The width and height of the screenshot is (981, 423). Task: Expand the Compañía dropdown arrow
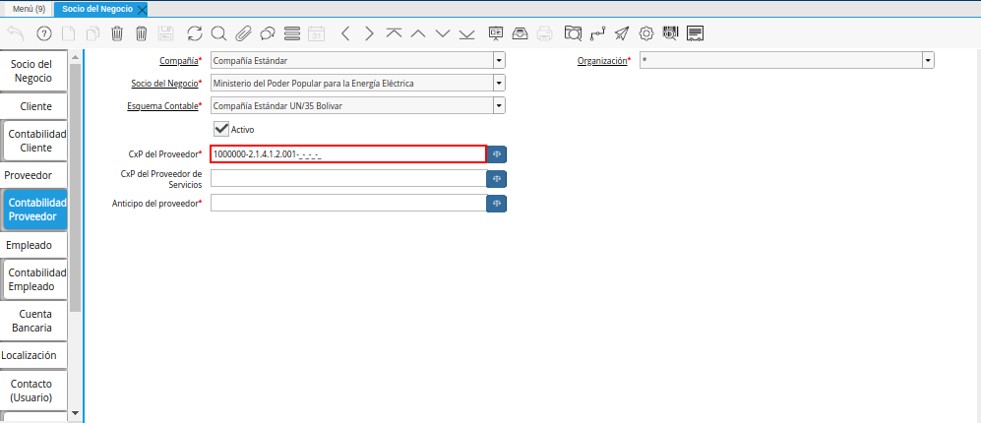[499, 61]
